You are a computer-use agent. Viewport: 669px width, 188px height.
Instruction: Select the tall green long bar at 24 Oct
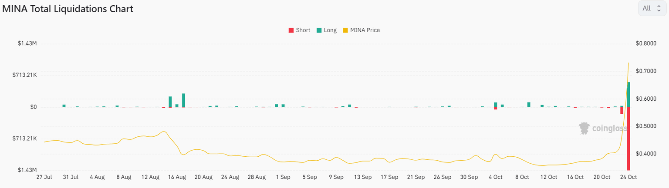click(628, 94)
